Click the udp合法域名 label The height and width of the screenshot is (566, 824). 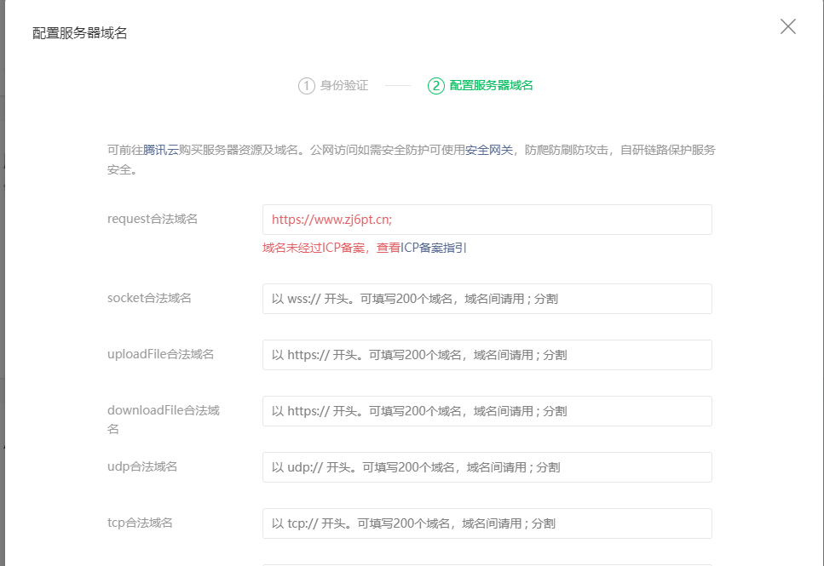click(142, 466)
